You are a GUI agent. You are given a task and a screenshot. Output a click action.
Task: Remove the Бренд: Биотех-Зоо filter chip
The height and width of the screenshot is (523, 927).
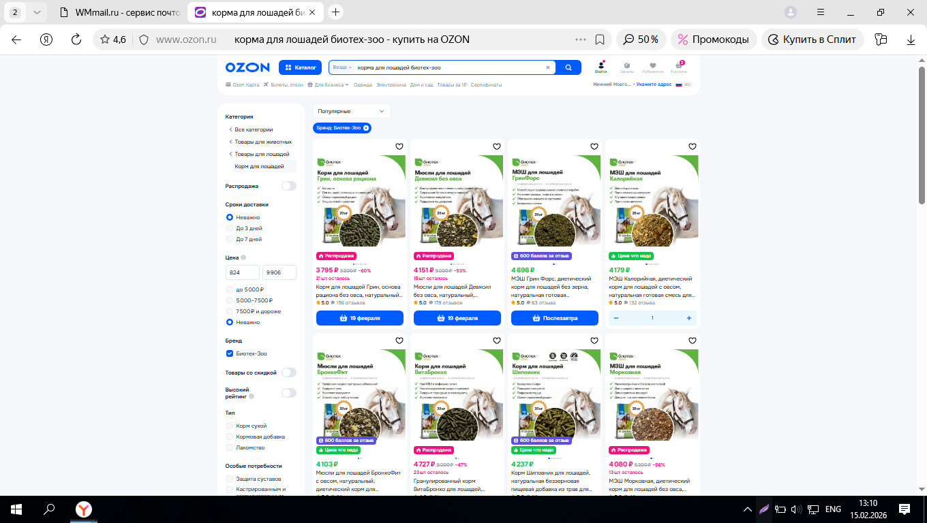(x=366, y=128)
